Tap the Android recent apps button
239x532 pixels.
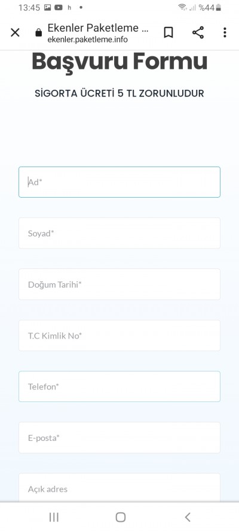pos(54,517)
